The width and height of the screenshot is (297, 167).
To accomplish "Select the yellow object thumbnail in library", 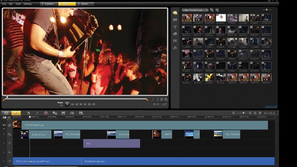I will click(x=209, y=78).
